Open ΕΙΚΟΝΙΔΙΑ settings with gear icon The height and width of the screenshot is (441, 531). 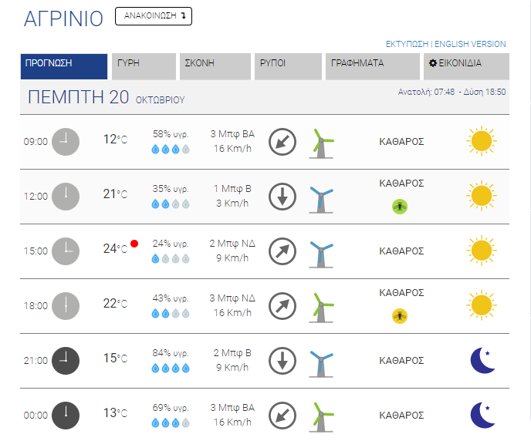466,66
